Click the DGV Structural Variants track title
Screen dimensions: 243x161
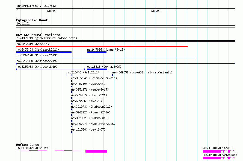tap(38, 35)
